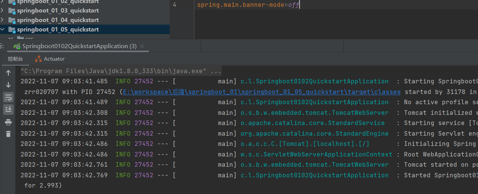Image resolution: width=478 pixels, height=194 pixels.
Task: Click the springboot_01_05_quickstart module folder icon
Action: coord(12,30)
